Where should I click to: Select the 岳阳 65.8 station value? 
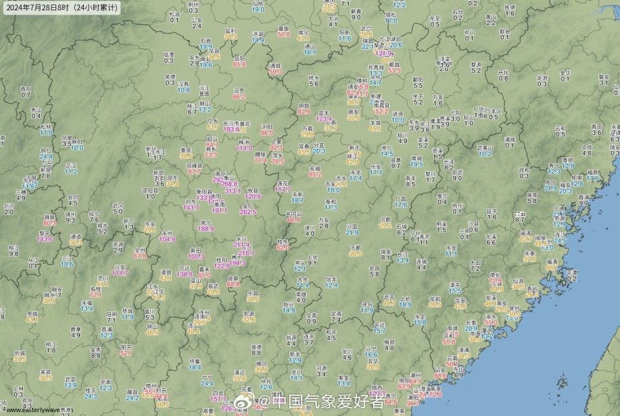239,61
